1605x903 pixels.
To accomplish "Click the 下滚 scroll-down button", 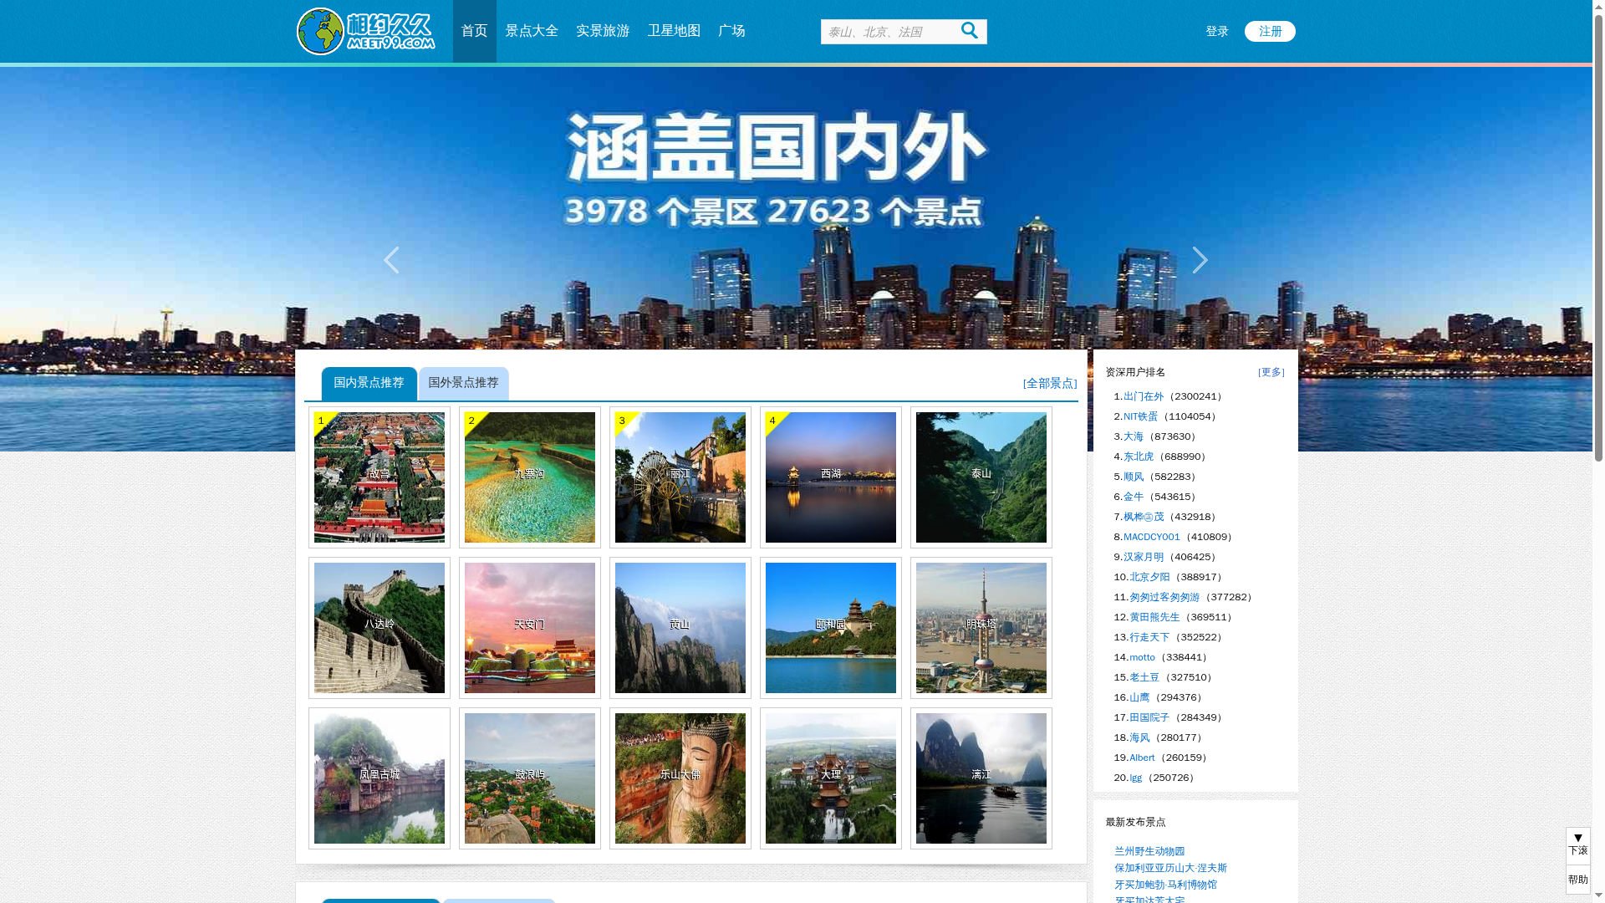I will (1577, 845).
